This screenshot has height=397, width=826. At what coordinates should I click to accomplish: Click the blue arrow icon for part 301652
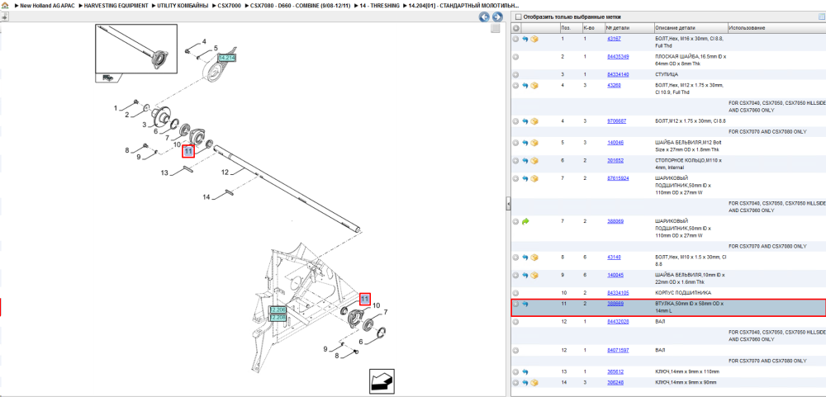pos(525,161)
